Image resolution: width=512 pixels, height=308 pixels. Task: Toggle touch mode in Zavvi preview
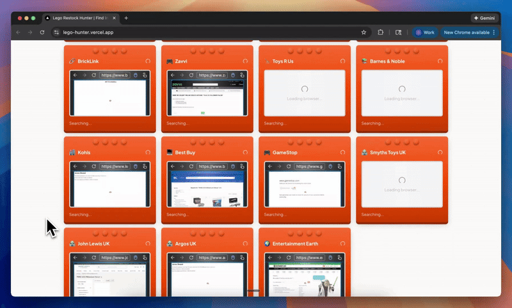242,75
